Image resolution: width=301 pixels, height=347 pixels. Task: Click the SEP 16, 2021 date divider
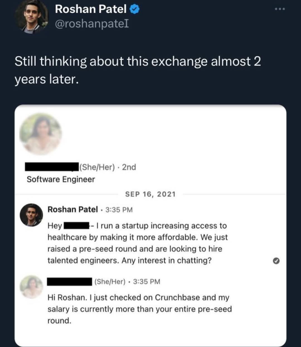point(150,194)
